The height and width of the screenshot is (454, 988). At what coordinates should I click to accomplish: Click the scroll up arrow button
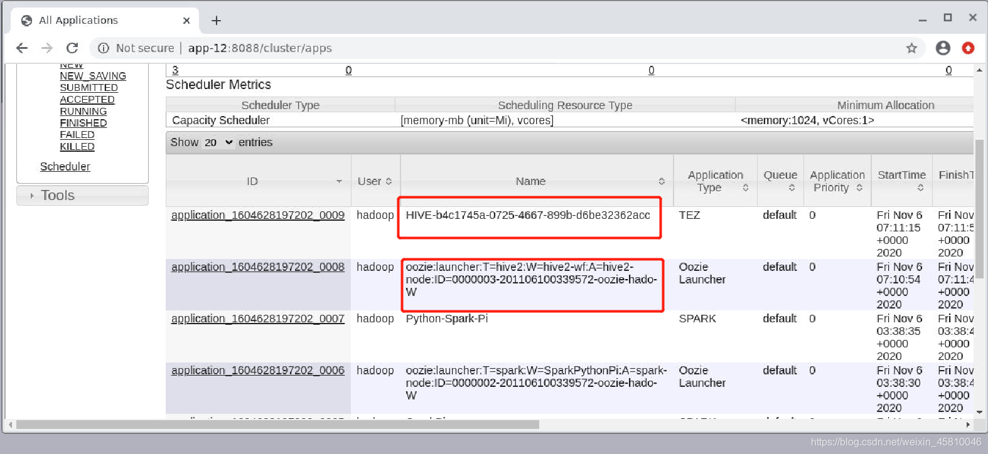[979, 70]
